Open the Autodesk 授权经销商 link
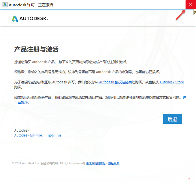The width and height of the screenshot is (196, 183). [x=116, y=82]
